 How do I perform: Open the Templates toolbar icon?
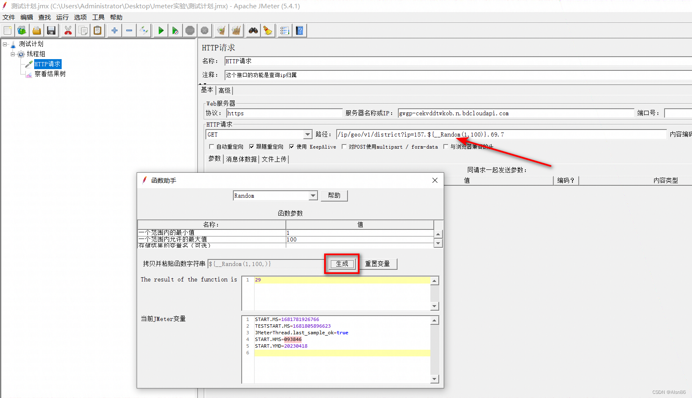22,30
